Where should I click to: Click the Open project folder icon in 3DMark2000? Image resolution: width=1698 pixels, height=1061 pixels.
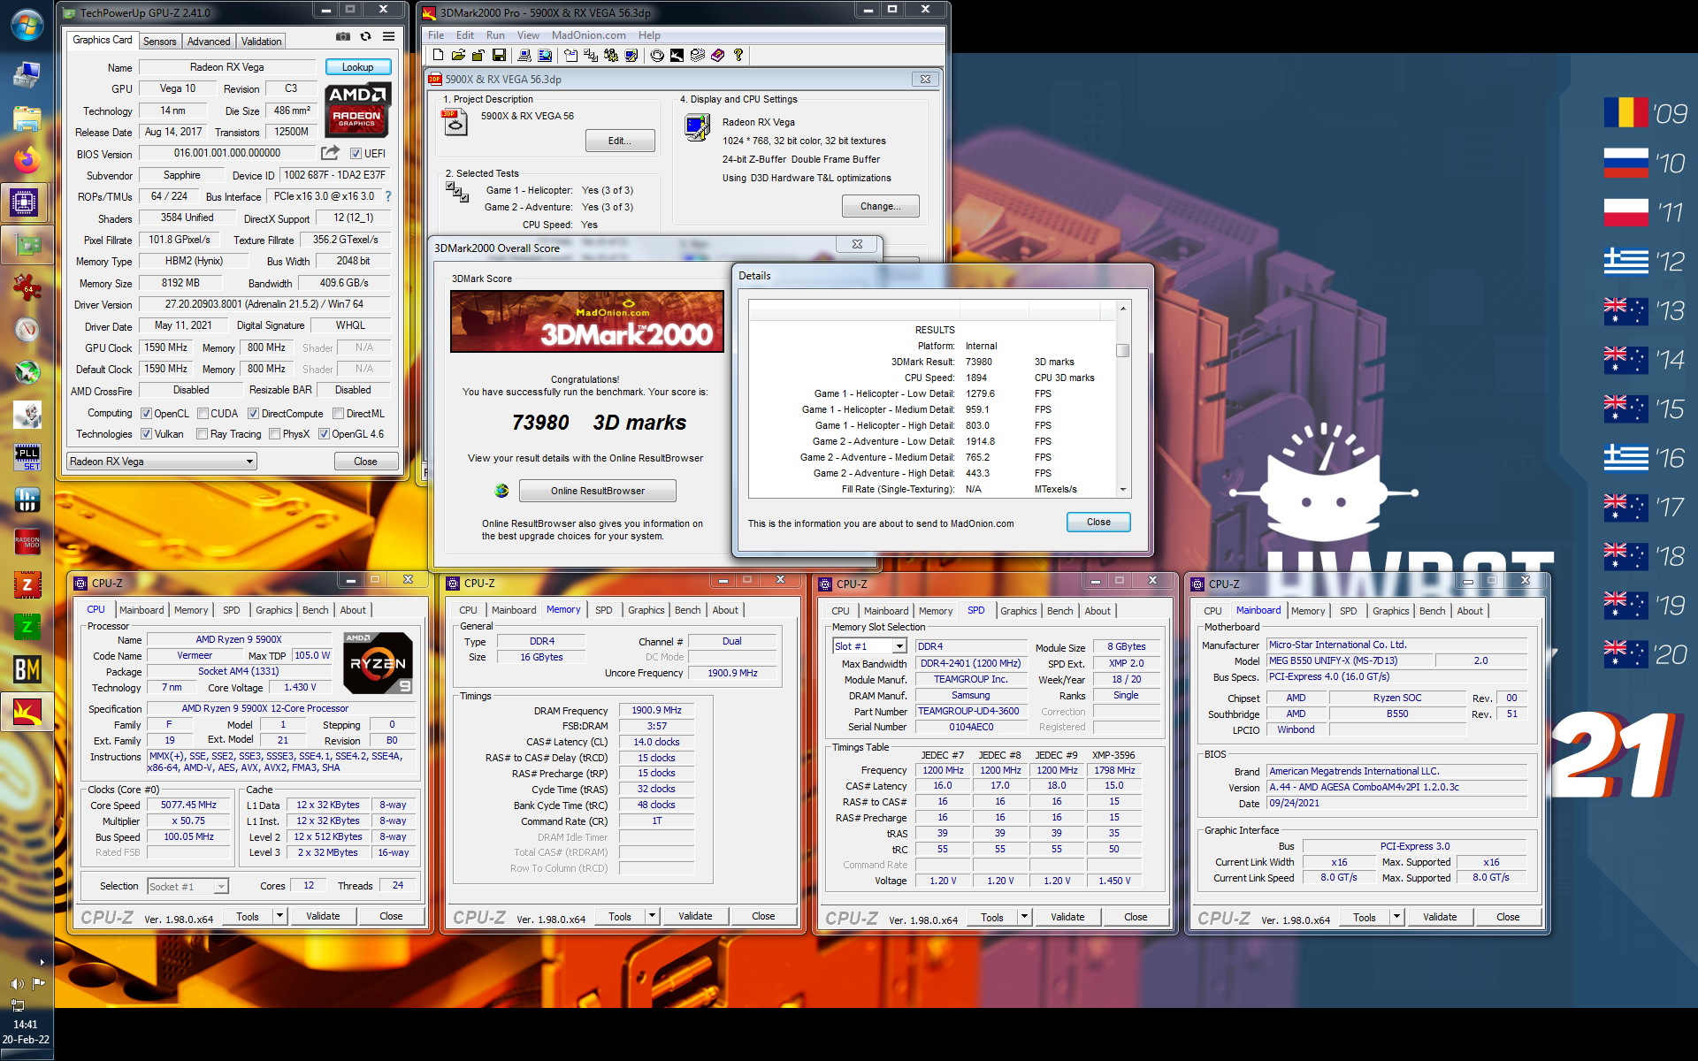[x=458, y=56]
